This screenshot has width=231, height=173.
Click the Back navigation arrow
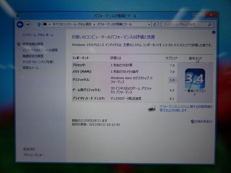pos(20,25)
